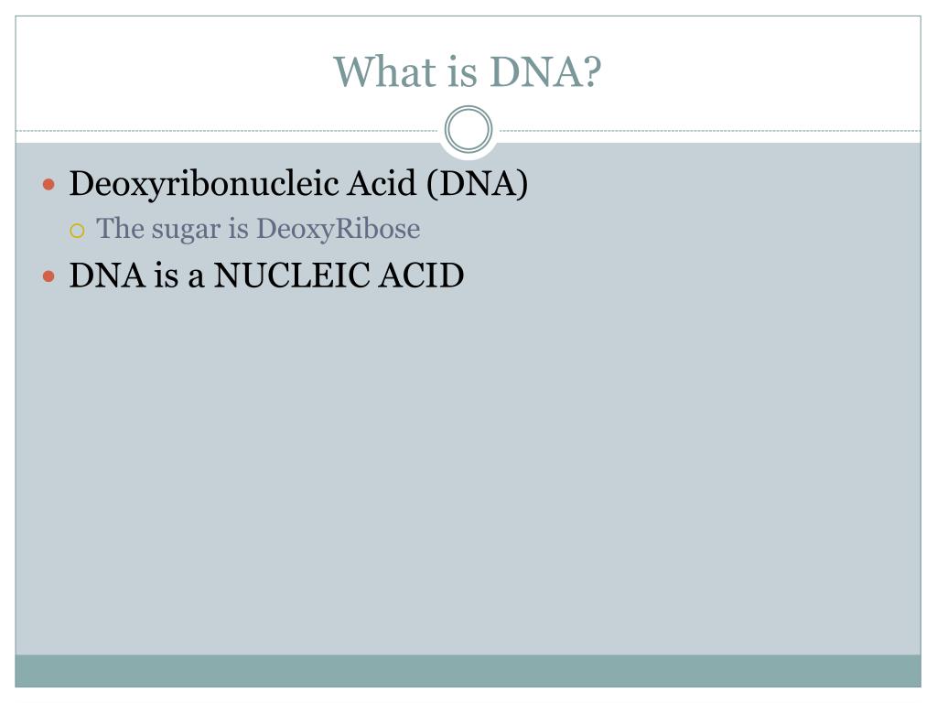Select the word sugar in the sub-bullet
The width and height of the screenshot is (937, 703).
(x=186, y=231)
